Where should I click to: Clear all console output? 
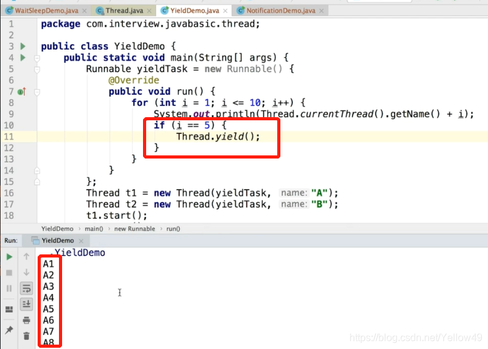coord(26,336)
